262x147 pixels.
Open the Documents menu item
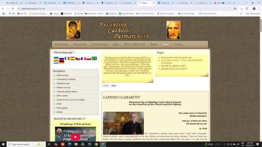click(x=80, y=44)
